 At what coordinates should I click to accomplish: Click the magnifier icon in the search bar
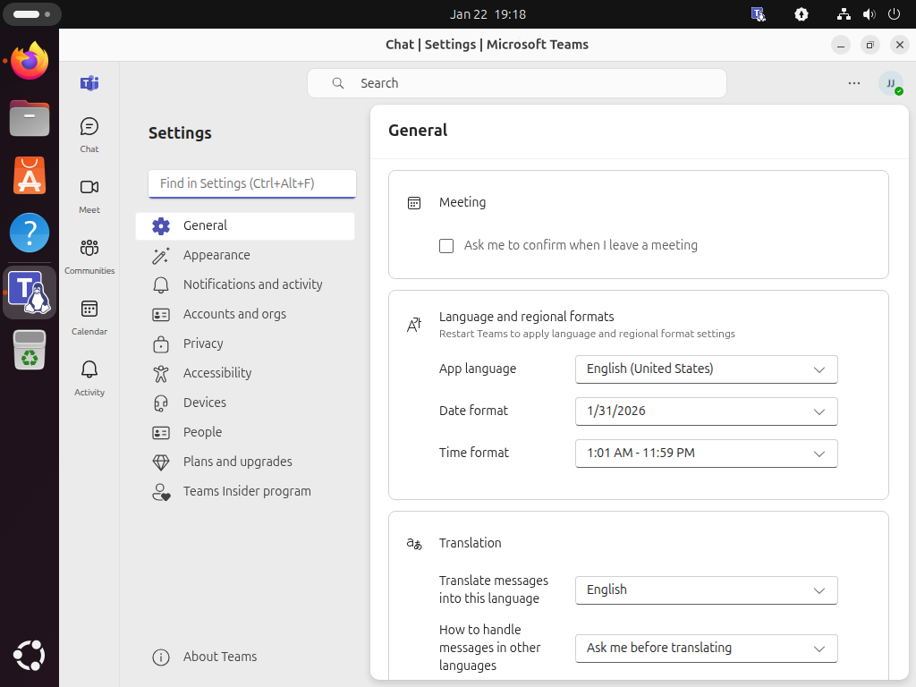coord(337,82)
